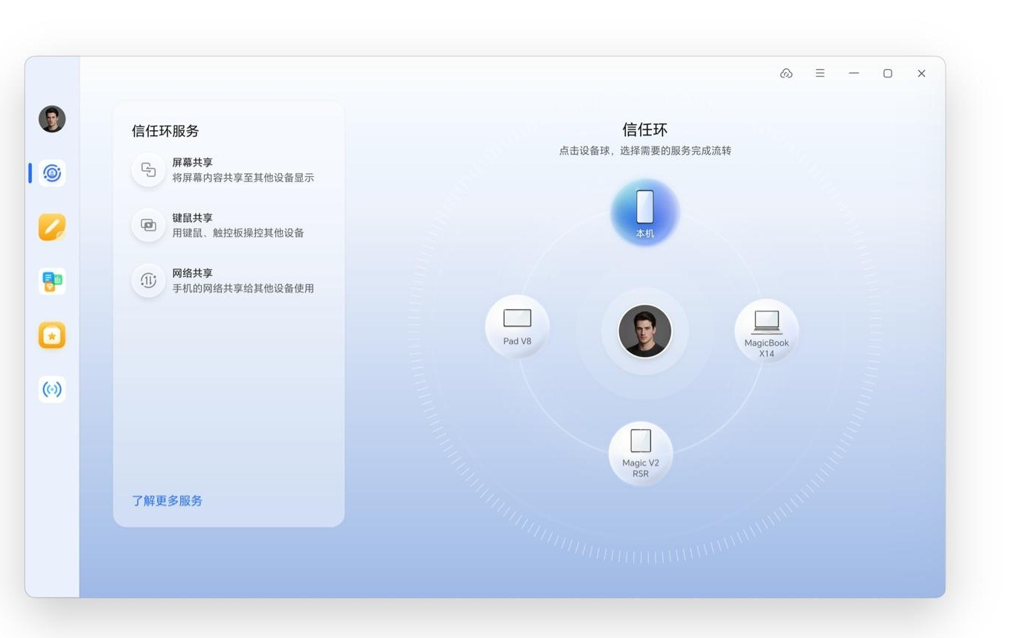Image resolution: width=1021 pixels, height=638 pixels.
Task: Click the center user portrait in trust ring
Action: point(645,331)
